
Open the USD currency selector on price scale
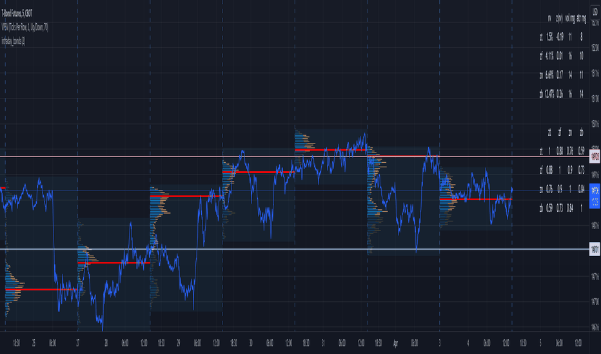coord(595,13)
